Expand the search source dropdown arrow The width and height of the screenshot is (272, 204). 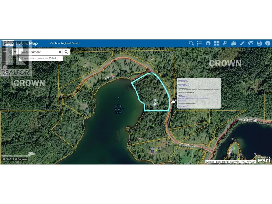(15, 52)
